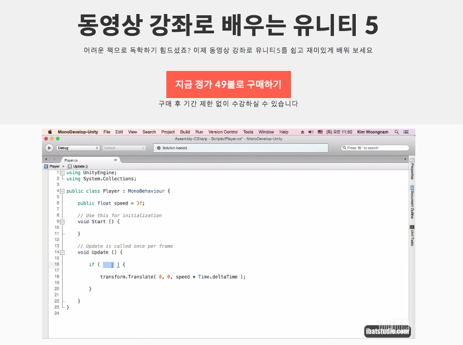Click line number 16 in the gutter
The image size is (463, 345).
(x=57, y=264)
